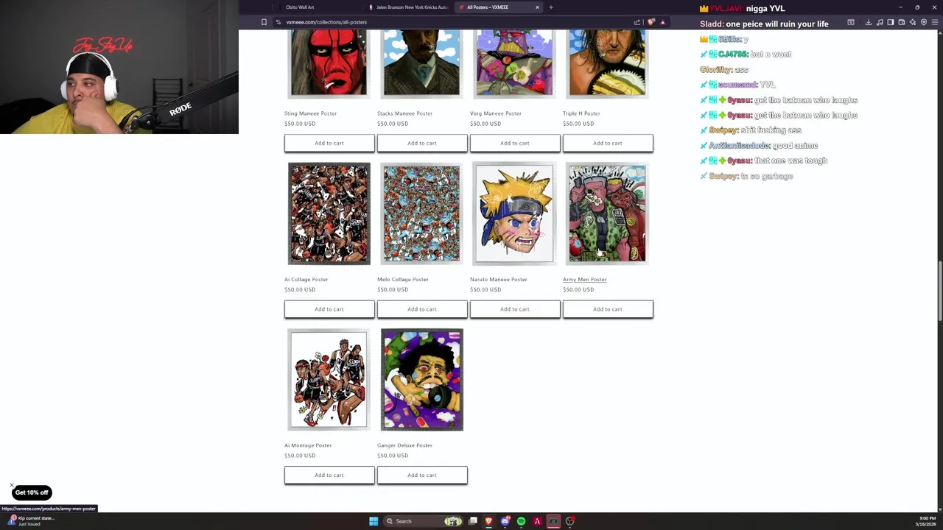This screenshot has width=943, height=530.
Task: Click the Naruto poster thumbnail image
Action: coord(514,213)
